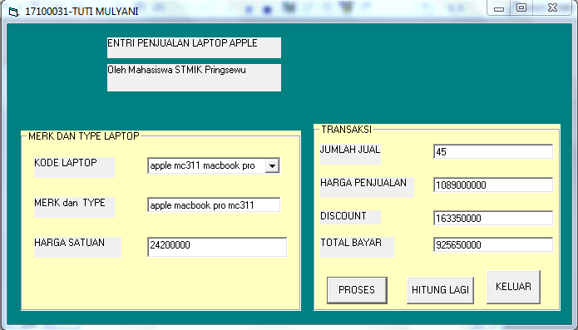Viewport: 578px width, 330px height.
Task: Focus the HARGA SATUAN input field
Action: [217, 247]
